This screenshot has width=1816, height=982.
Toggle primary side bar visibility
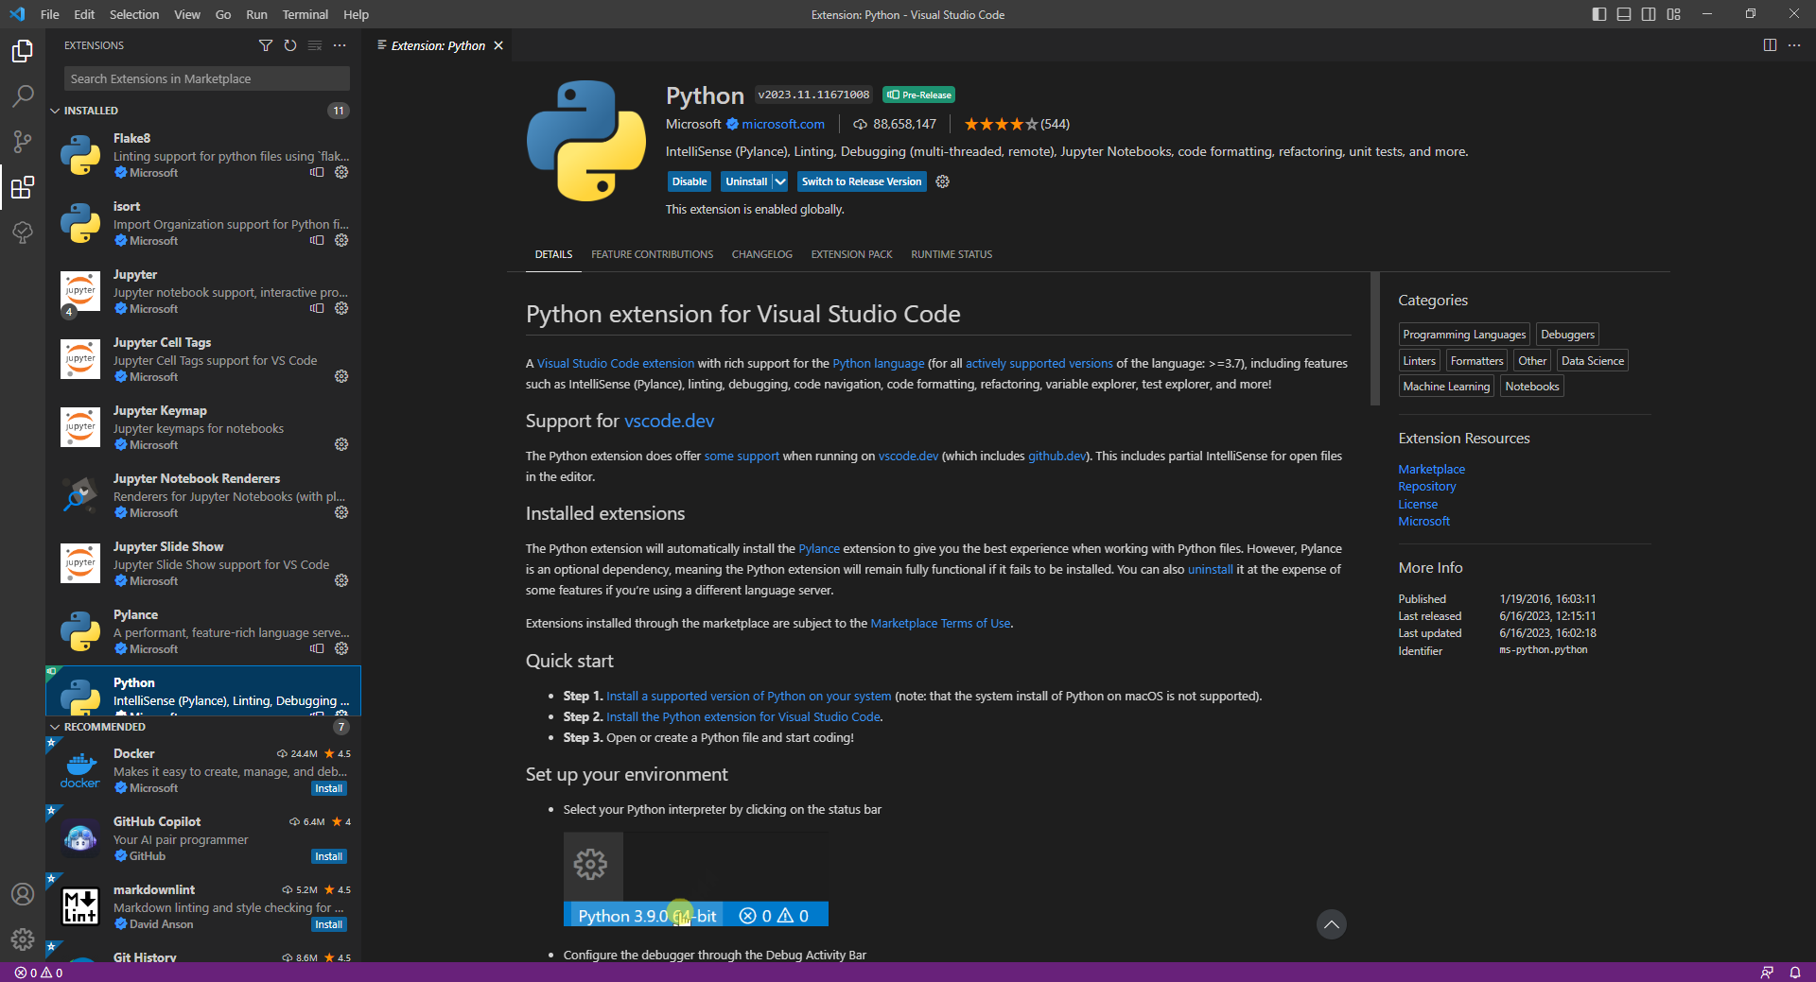1599,14
